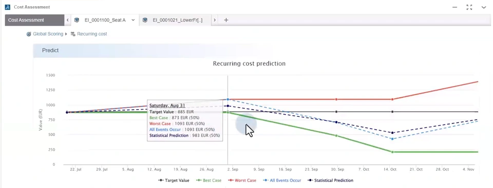Hide the Best Case legend series
493x188 pixels.
point(208,180)
